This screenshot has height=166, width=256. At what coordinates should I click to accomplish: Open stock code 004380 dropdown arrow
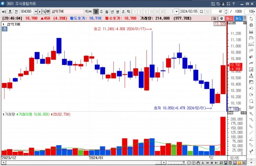click(x=36, y=11)
